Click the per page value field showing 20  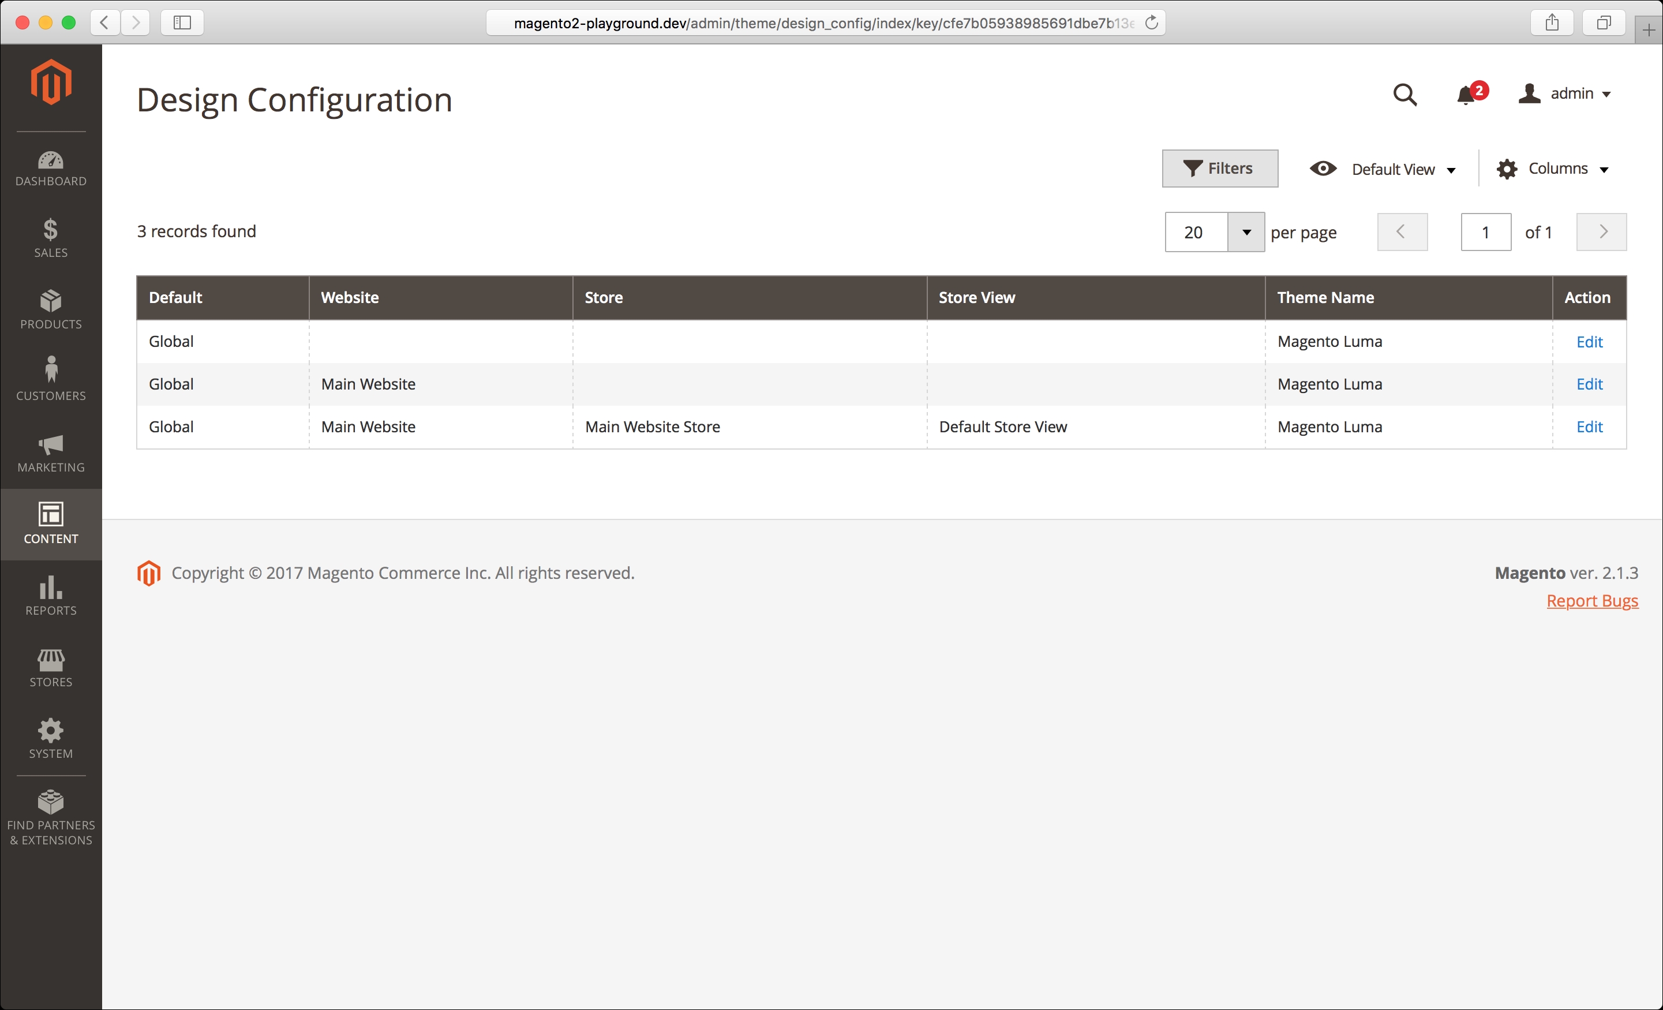[x=1196, y=232]
